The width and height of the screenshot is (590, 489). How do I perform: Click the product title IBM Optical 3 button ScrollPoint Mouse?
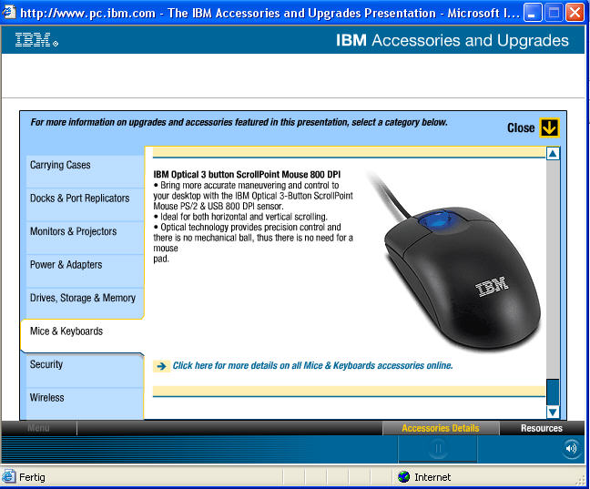point(247,174)
